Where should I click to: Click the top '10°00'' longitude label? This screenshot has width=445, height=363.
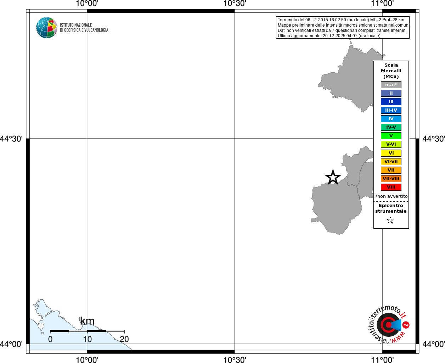87,4
